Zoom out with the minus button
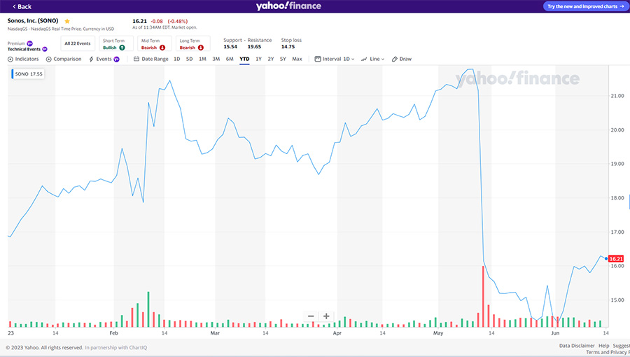The width and height of the screenshot is (630, 357). [311, 316]
